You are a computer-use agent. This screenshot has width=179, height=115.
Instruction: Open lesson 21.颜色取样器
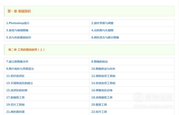[15, 112]
